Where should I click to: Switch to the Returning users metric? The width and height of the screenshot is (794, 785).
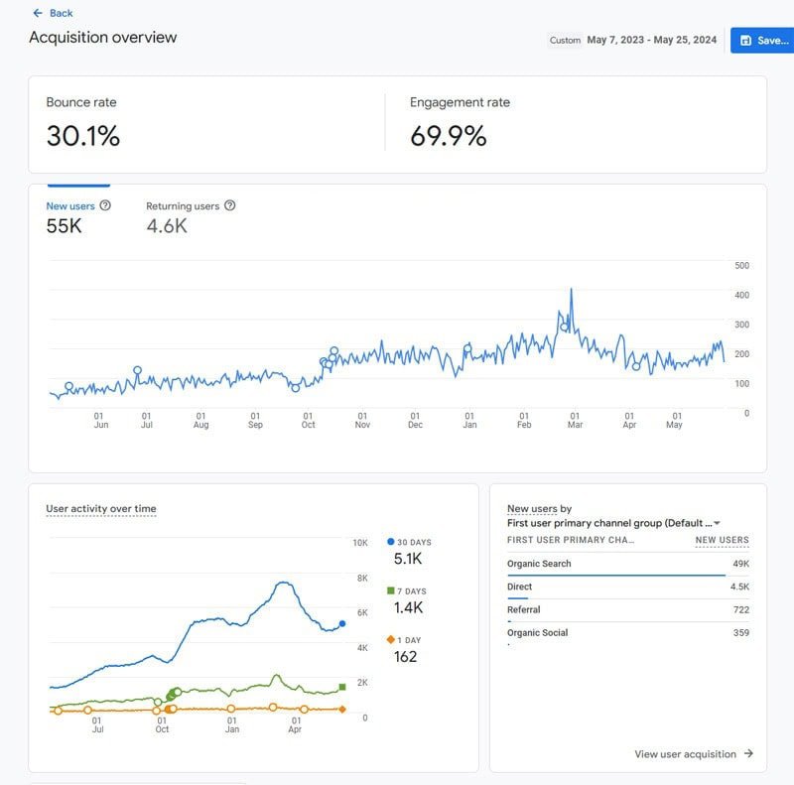click(x=182, y=215)
